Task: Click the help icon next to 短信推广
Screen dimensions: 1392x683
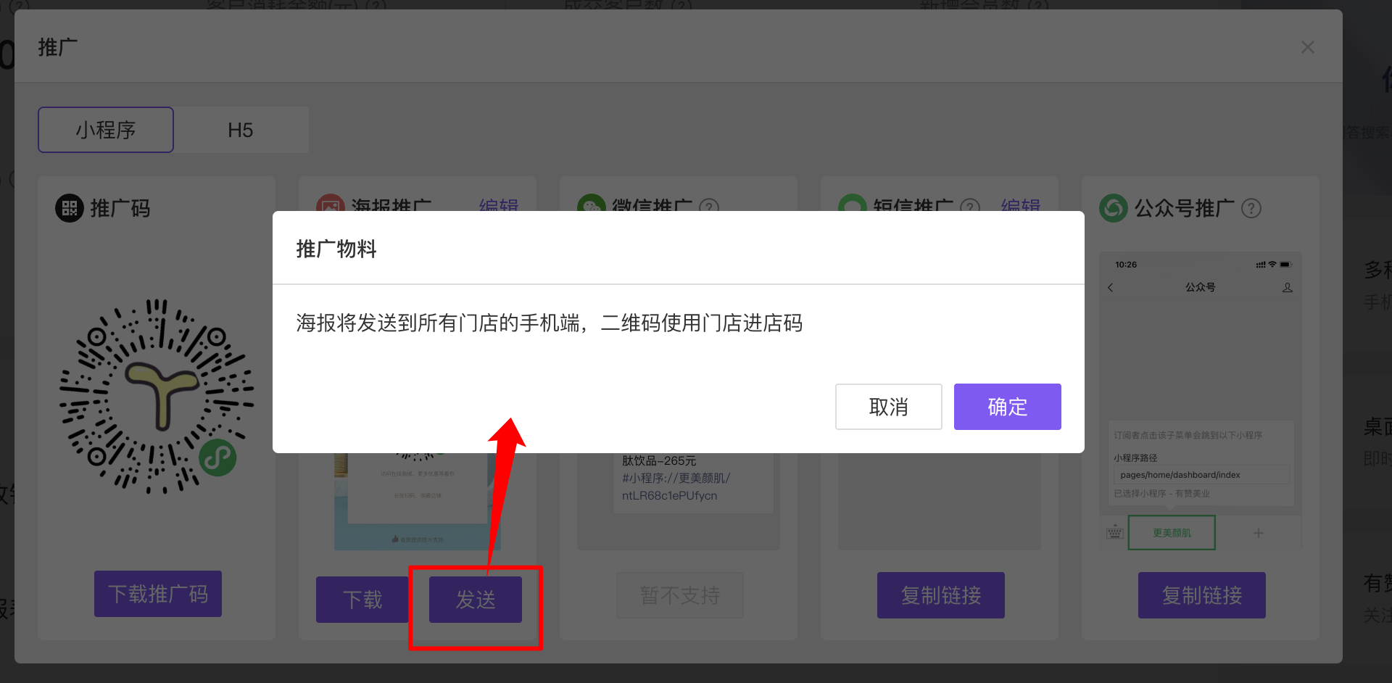Action: (x=969, y=207)
